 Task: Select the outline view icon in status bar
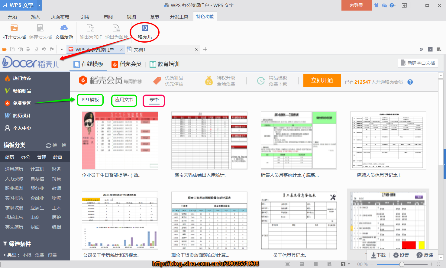(x=315, y=264)
